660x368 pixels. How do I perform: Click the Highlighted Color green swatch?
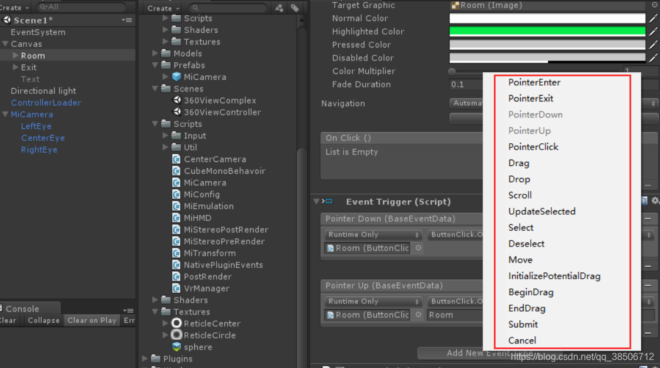(x=547, y=32)
